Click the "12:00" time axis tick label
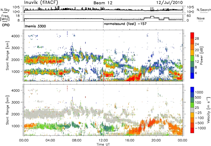This screenshot has height=146, width=211. click(103, 140)
